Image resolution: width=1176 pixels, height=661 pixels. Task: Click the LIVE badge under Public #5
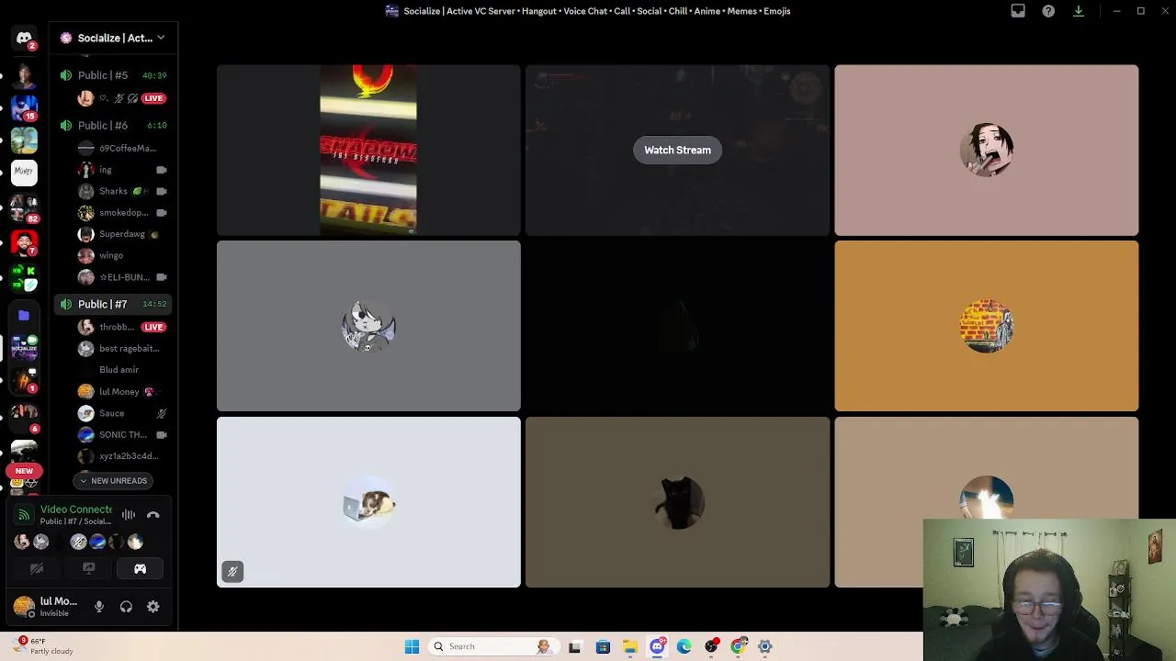153,98
